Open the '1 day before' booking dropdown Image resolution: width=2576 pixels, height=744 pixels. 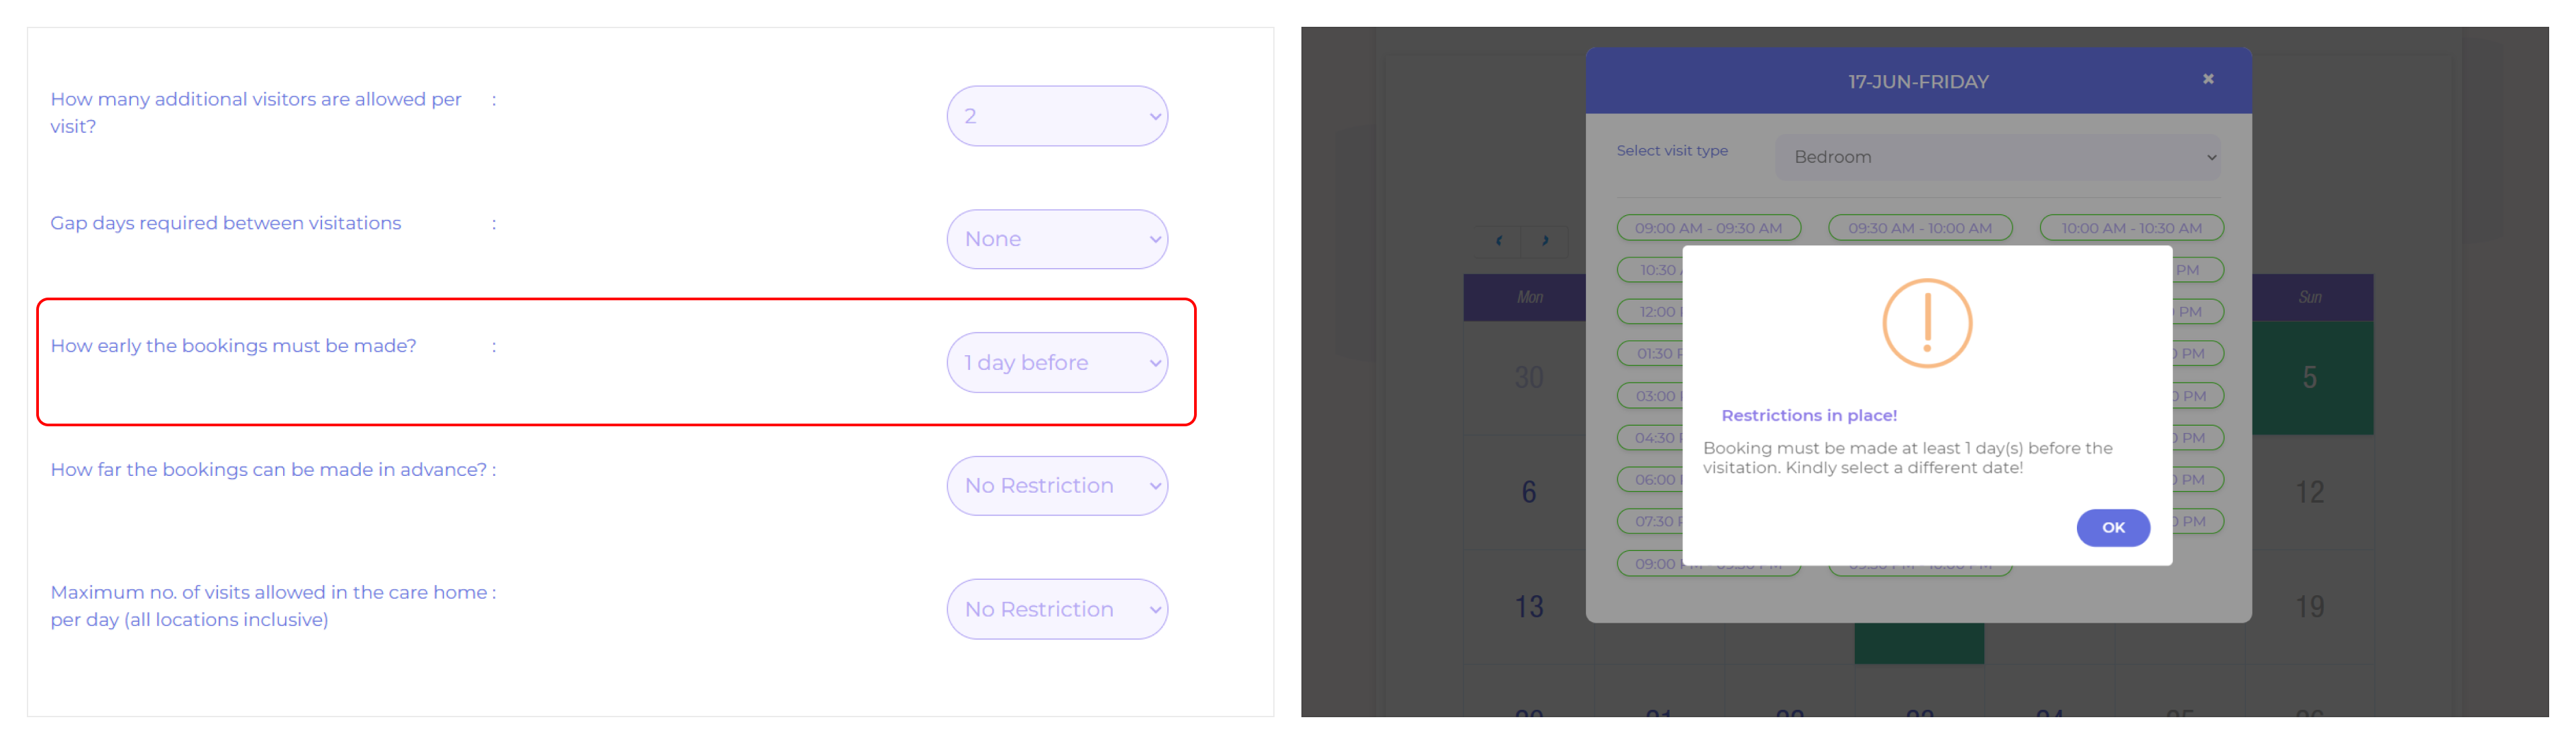pos(1056,363)
